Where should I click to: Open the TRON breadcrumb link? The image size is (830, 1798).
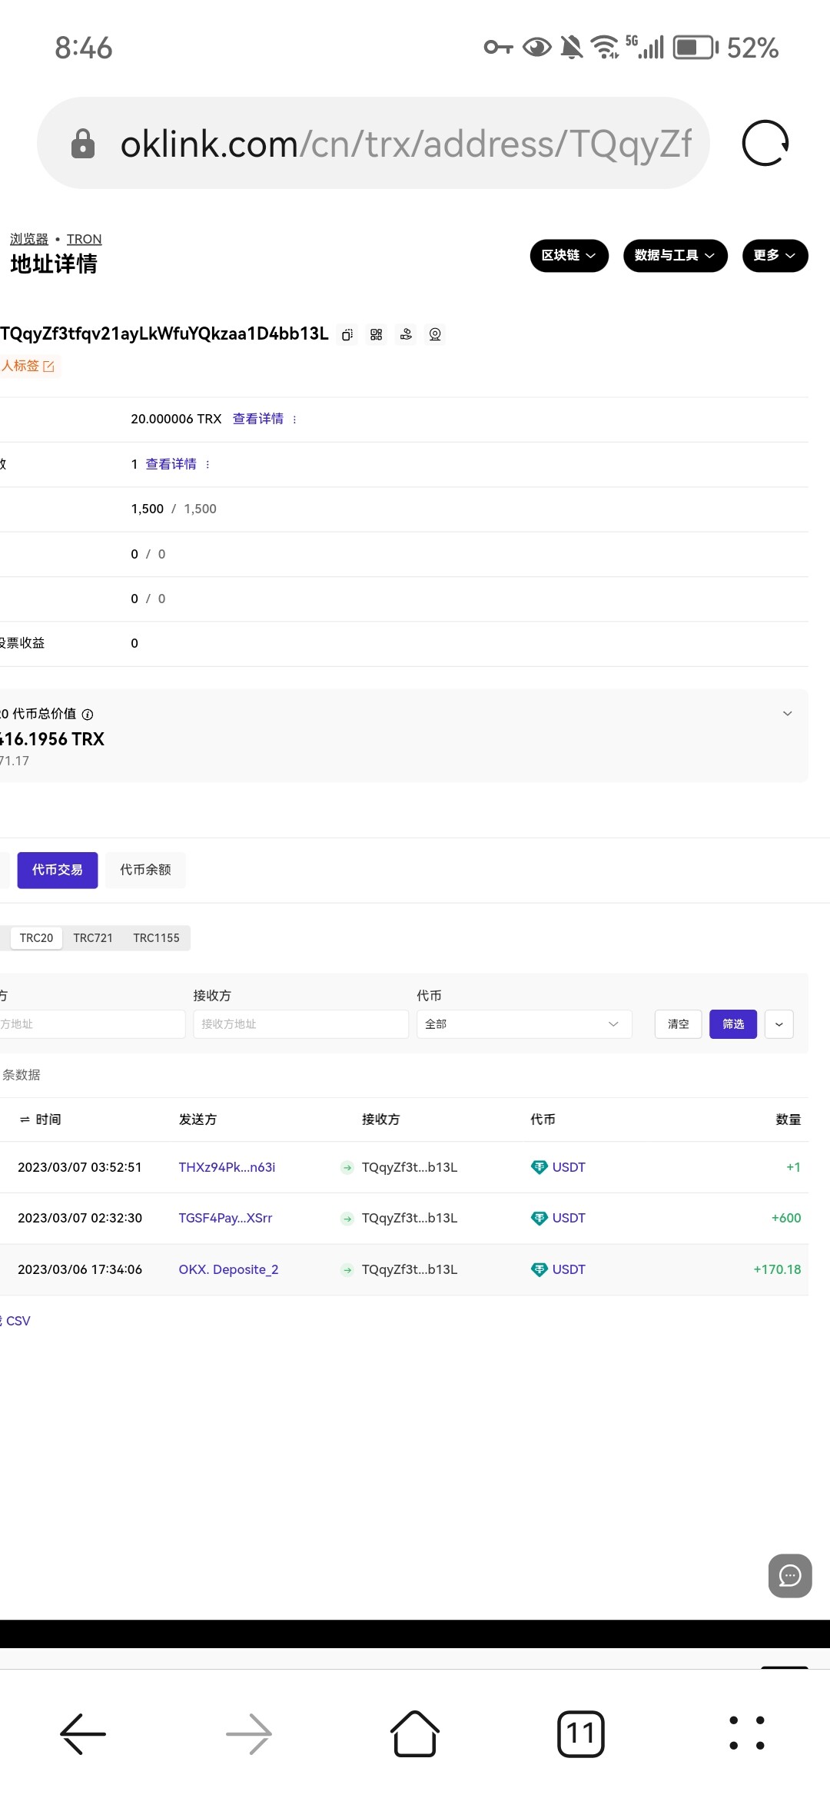[x=84, y=239]
